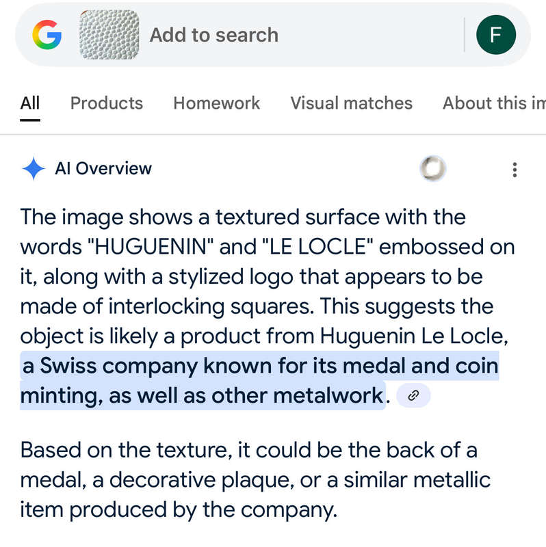
Task: Click the source link chain icon
Action: (x=414, y=396)
